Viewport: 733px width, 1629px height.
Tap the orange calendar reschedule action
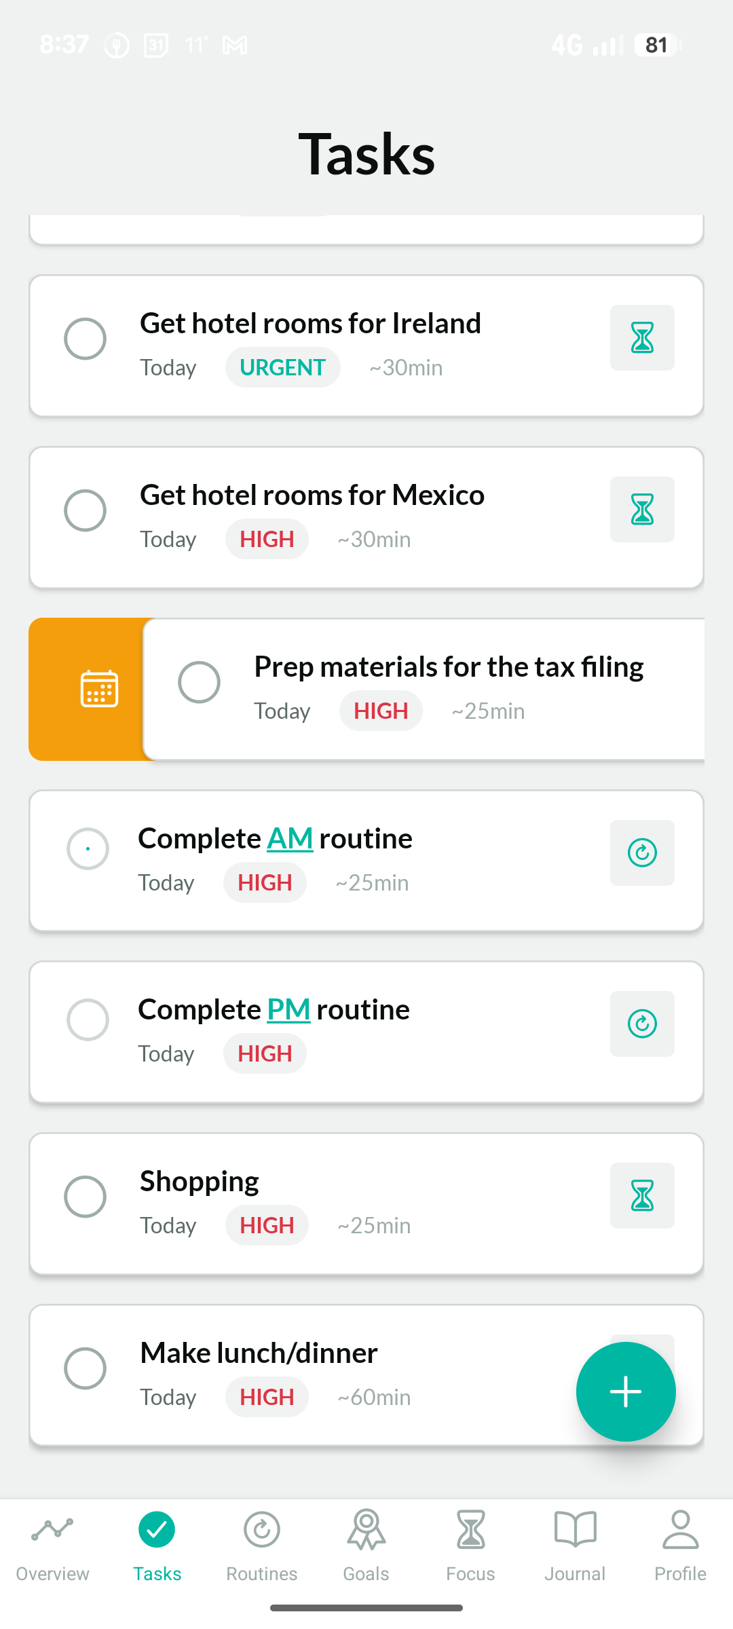[x=99, y=689]
